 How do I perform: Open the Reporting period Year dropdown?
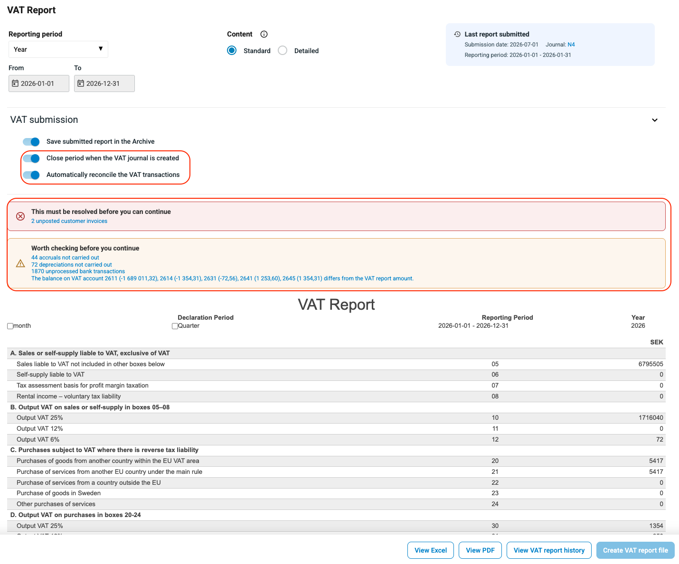[x=58, y=49]
